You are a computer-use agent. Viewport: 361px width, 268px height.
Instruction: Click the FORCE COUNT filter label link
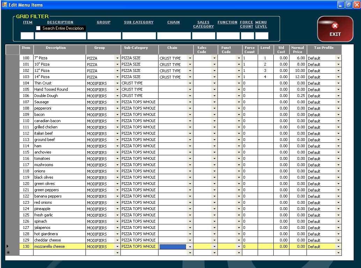pyautogui.click(x=246, y=24)
